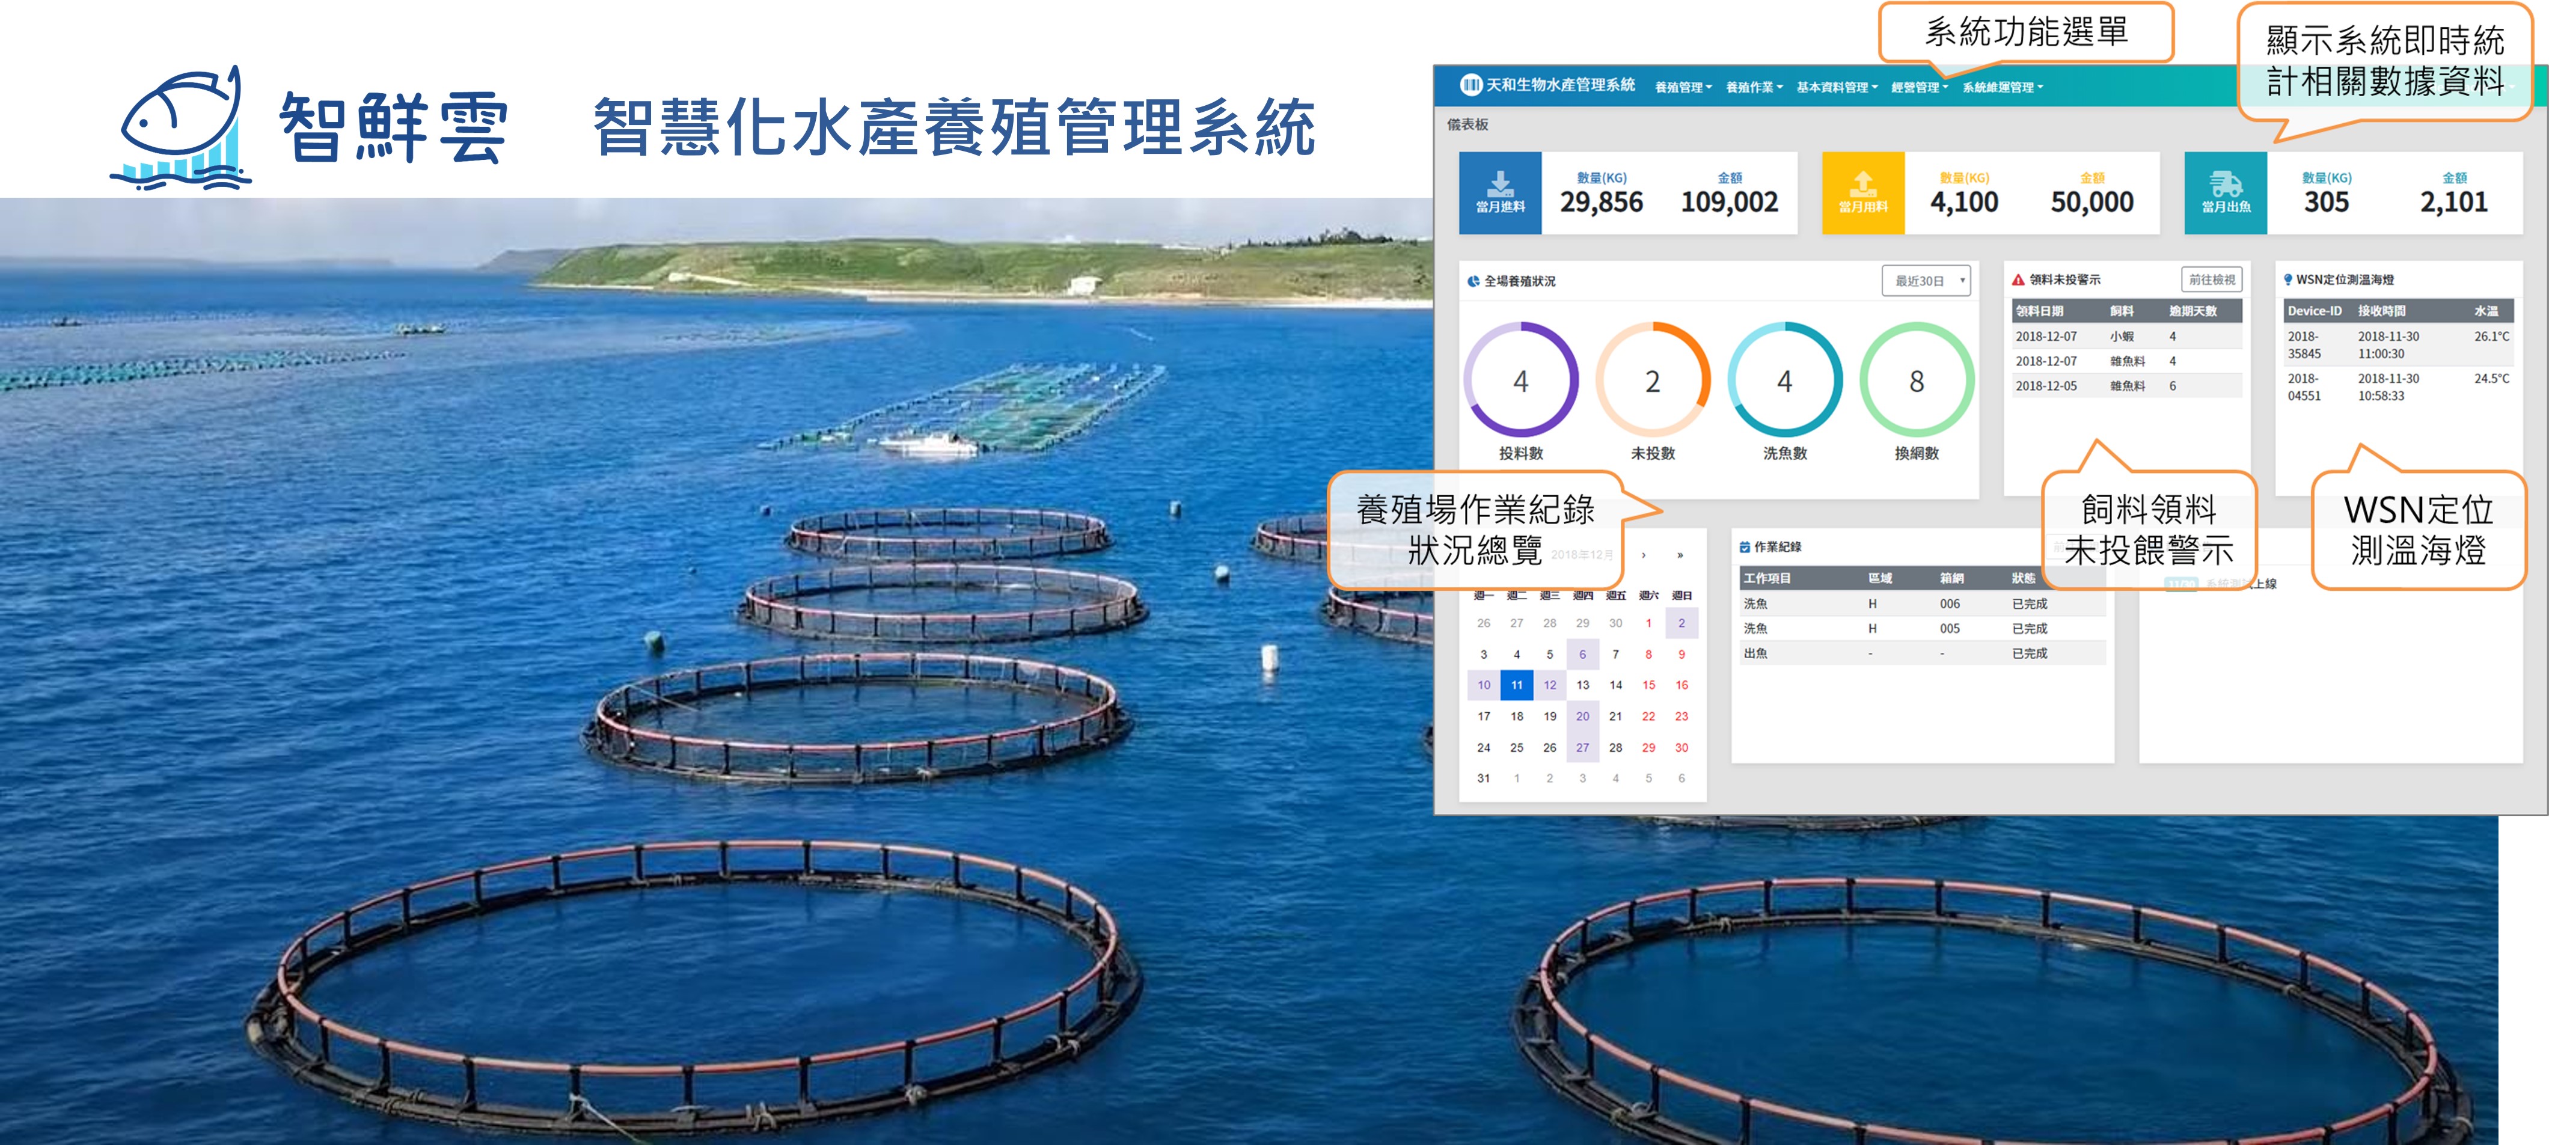The height and width of the screenshot is (1145, 2549).
Task: Select date 13 on the calendar
Action: (1582, 685)
